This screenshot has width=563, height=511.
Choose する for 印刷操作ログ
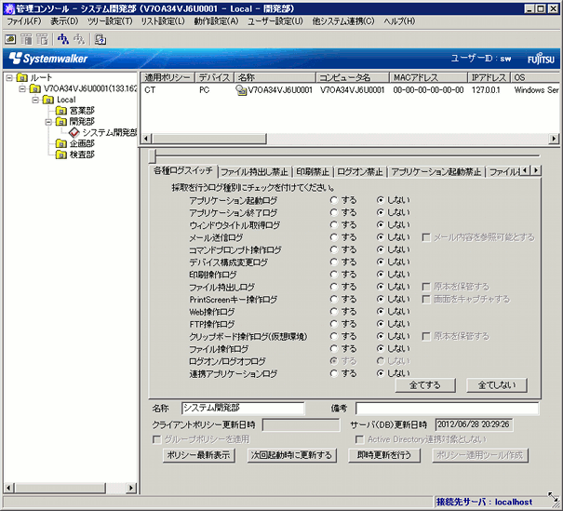334,275
